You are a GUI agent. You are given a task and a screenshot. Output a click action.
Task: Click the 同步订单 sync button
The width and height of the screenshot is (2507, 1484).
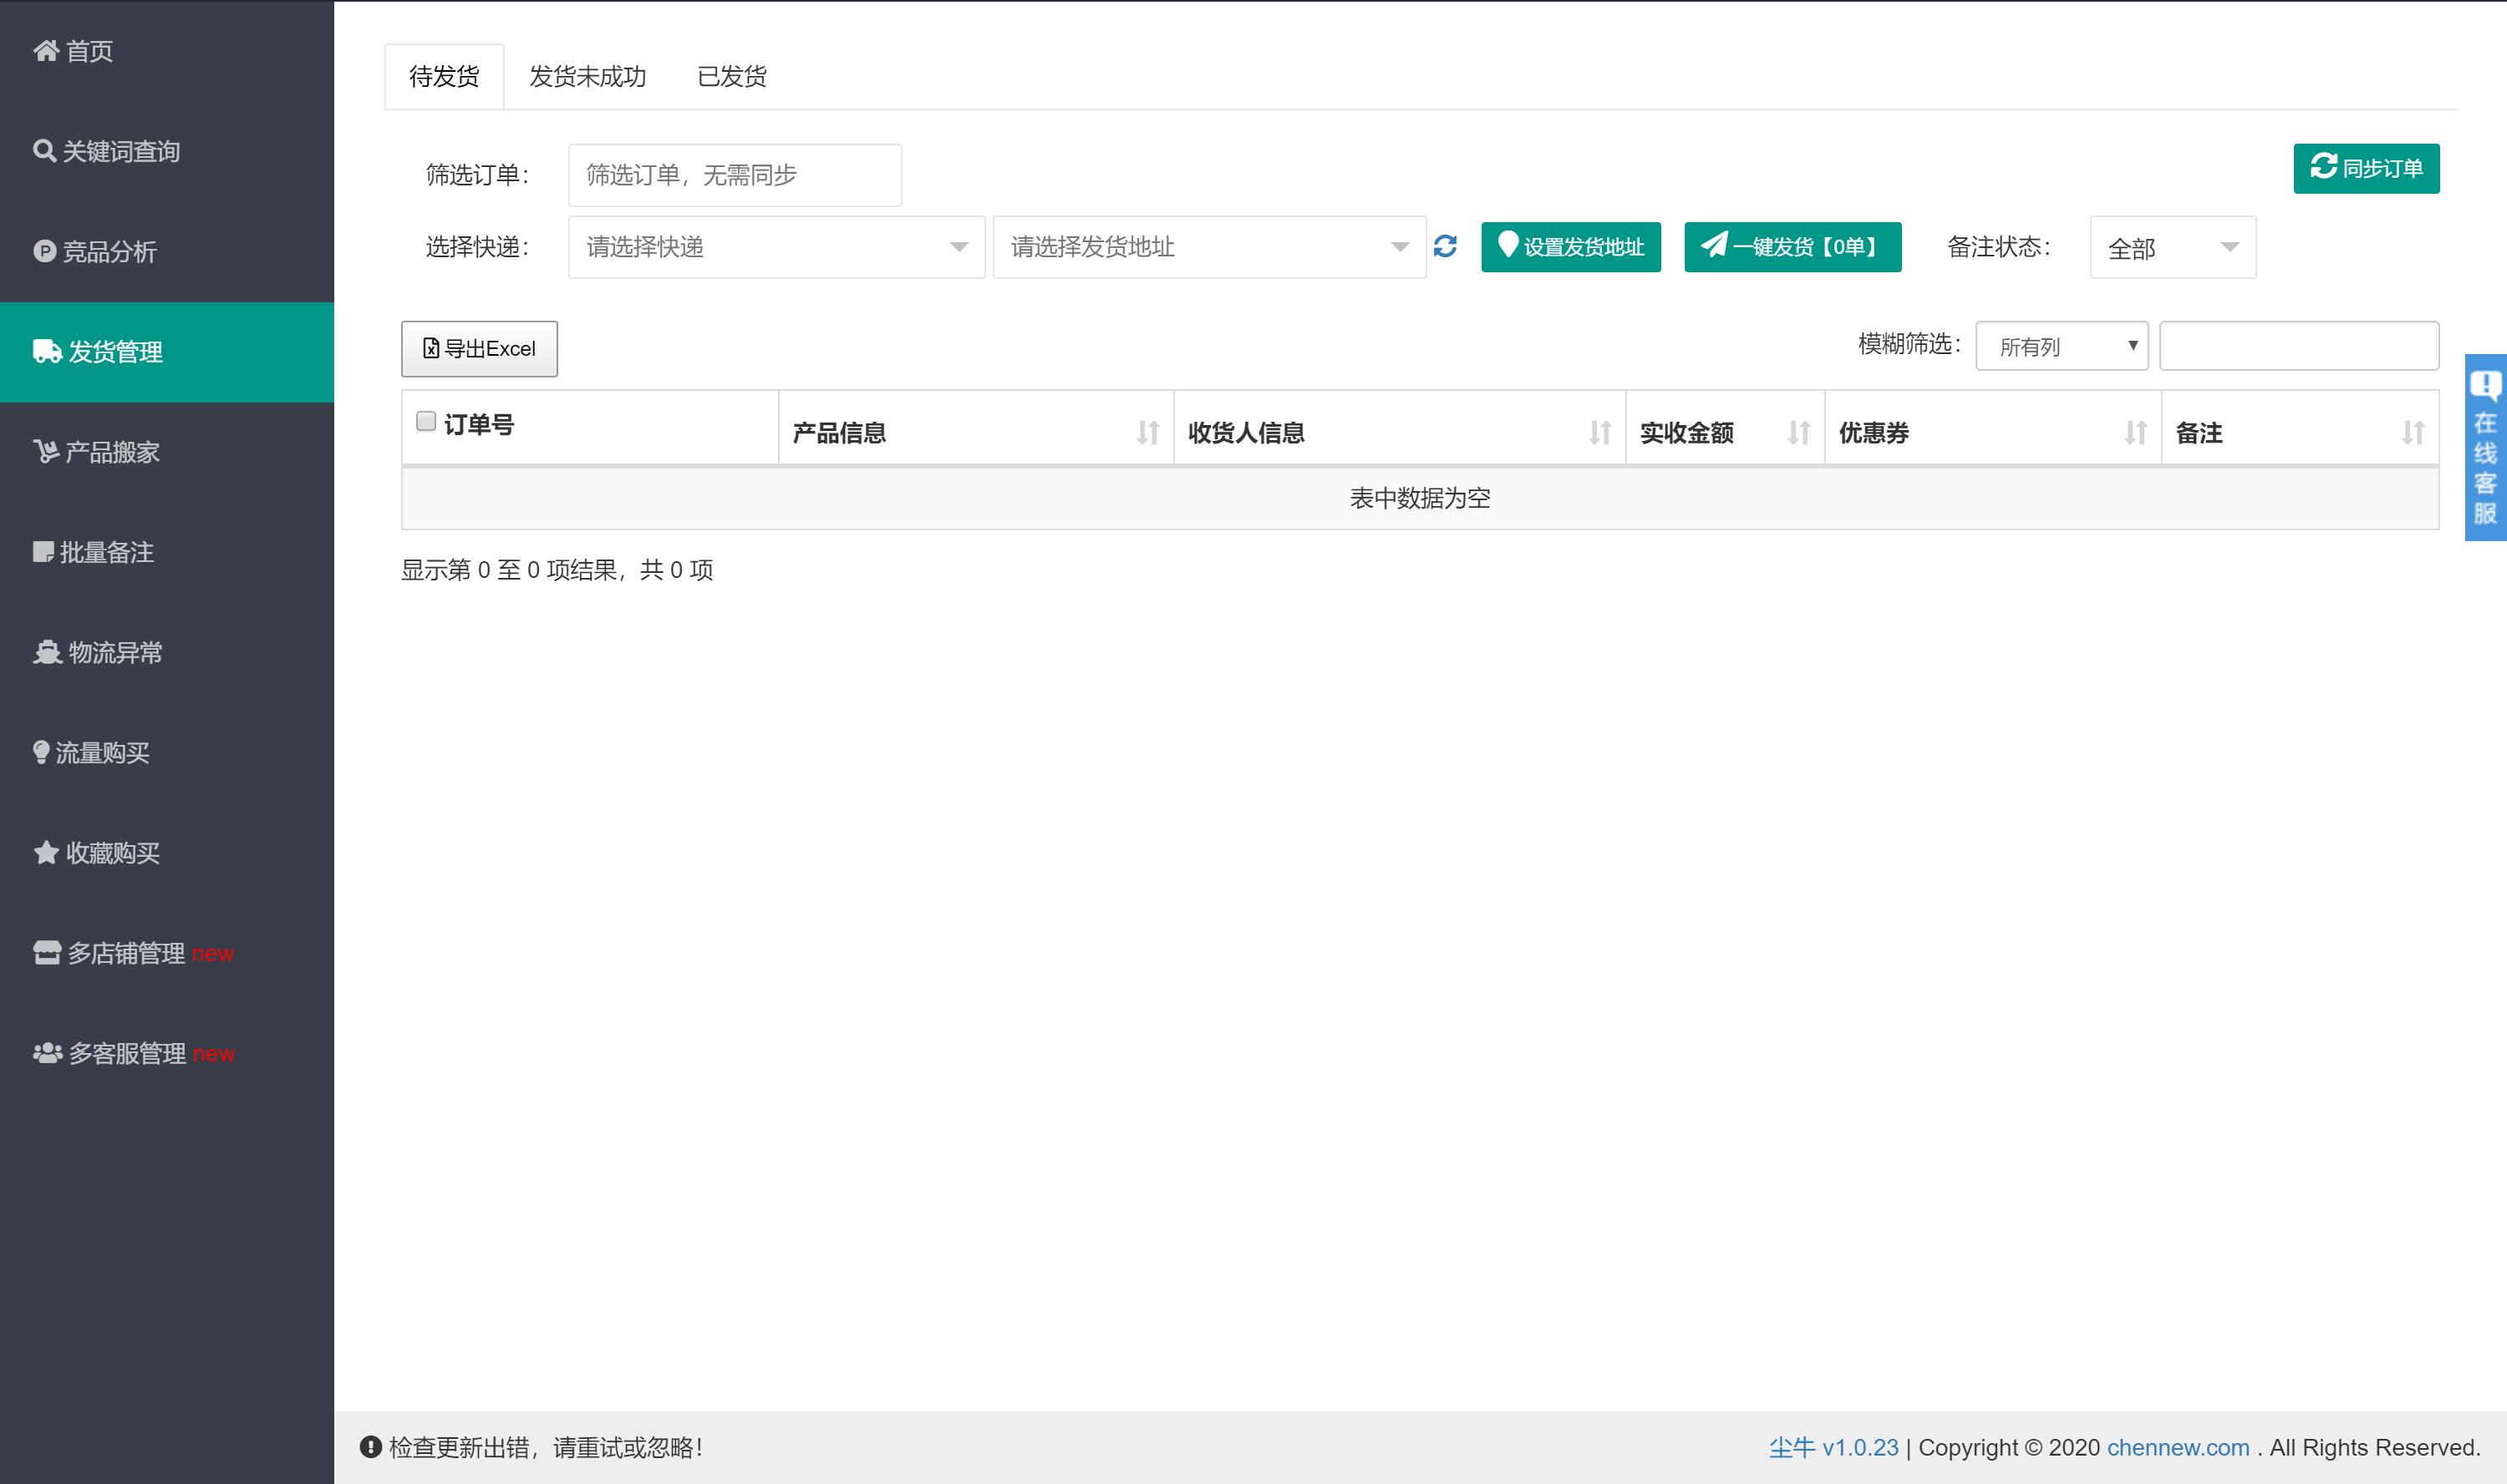click(x=2366, y=168)
